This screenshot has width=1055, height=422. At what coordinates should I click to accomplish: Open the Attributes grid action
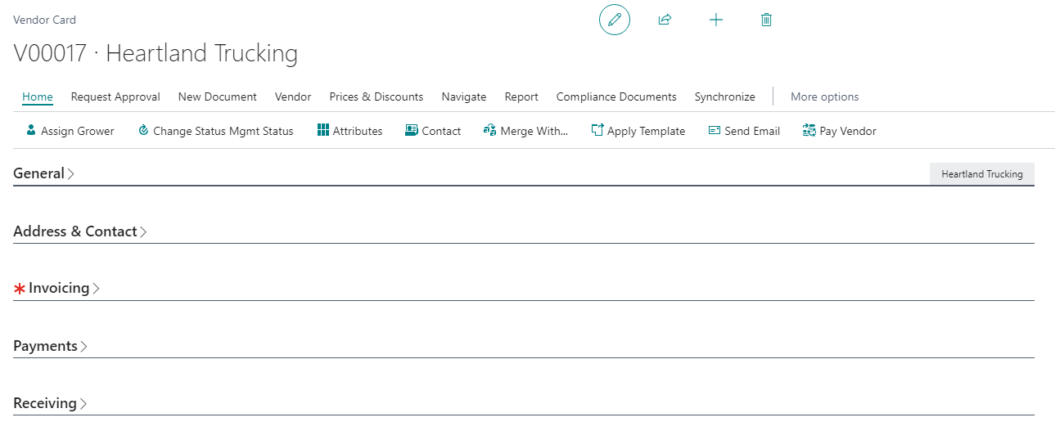(x=349, y=131)
